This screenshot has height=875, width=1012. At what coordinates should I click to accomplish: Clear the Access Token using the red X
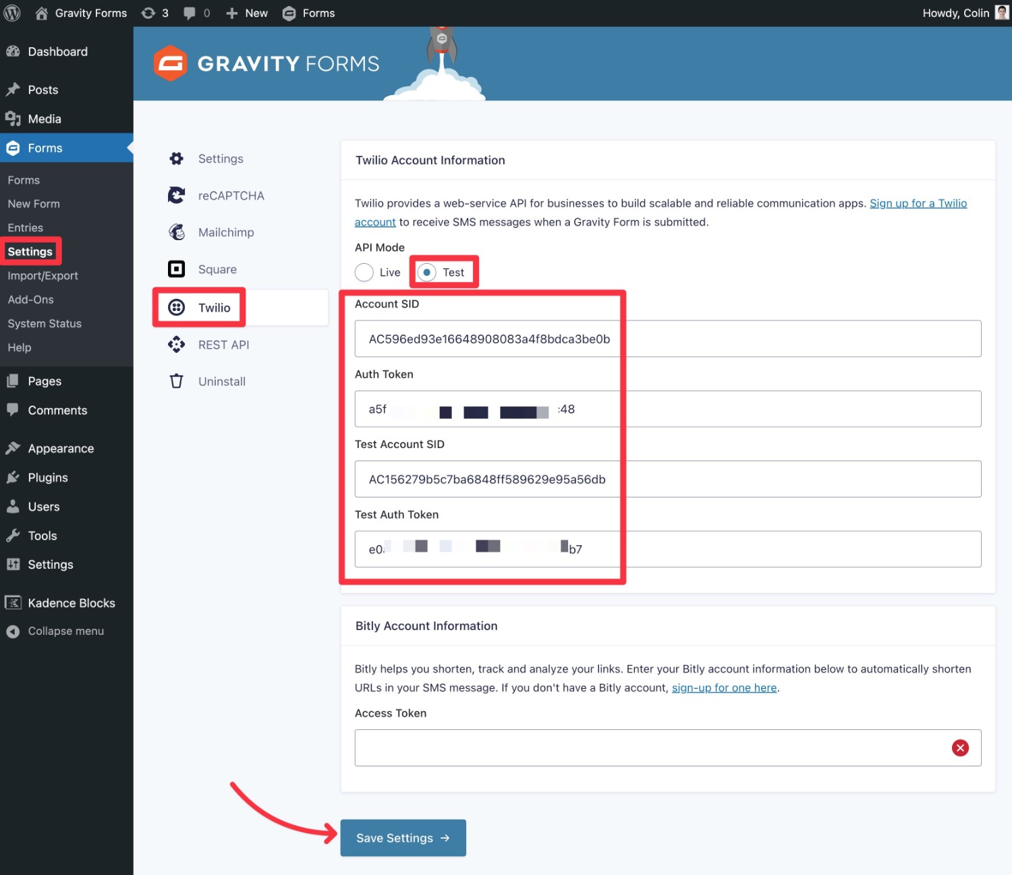click(960, 747)
